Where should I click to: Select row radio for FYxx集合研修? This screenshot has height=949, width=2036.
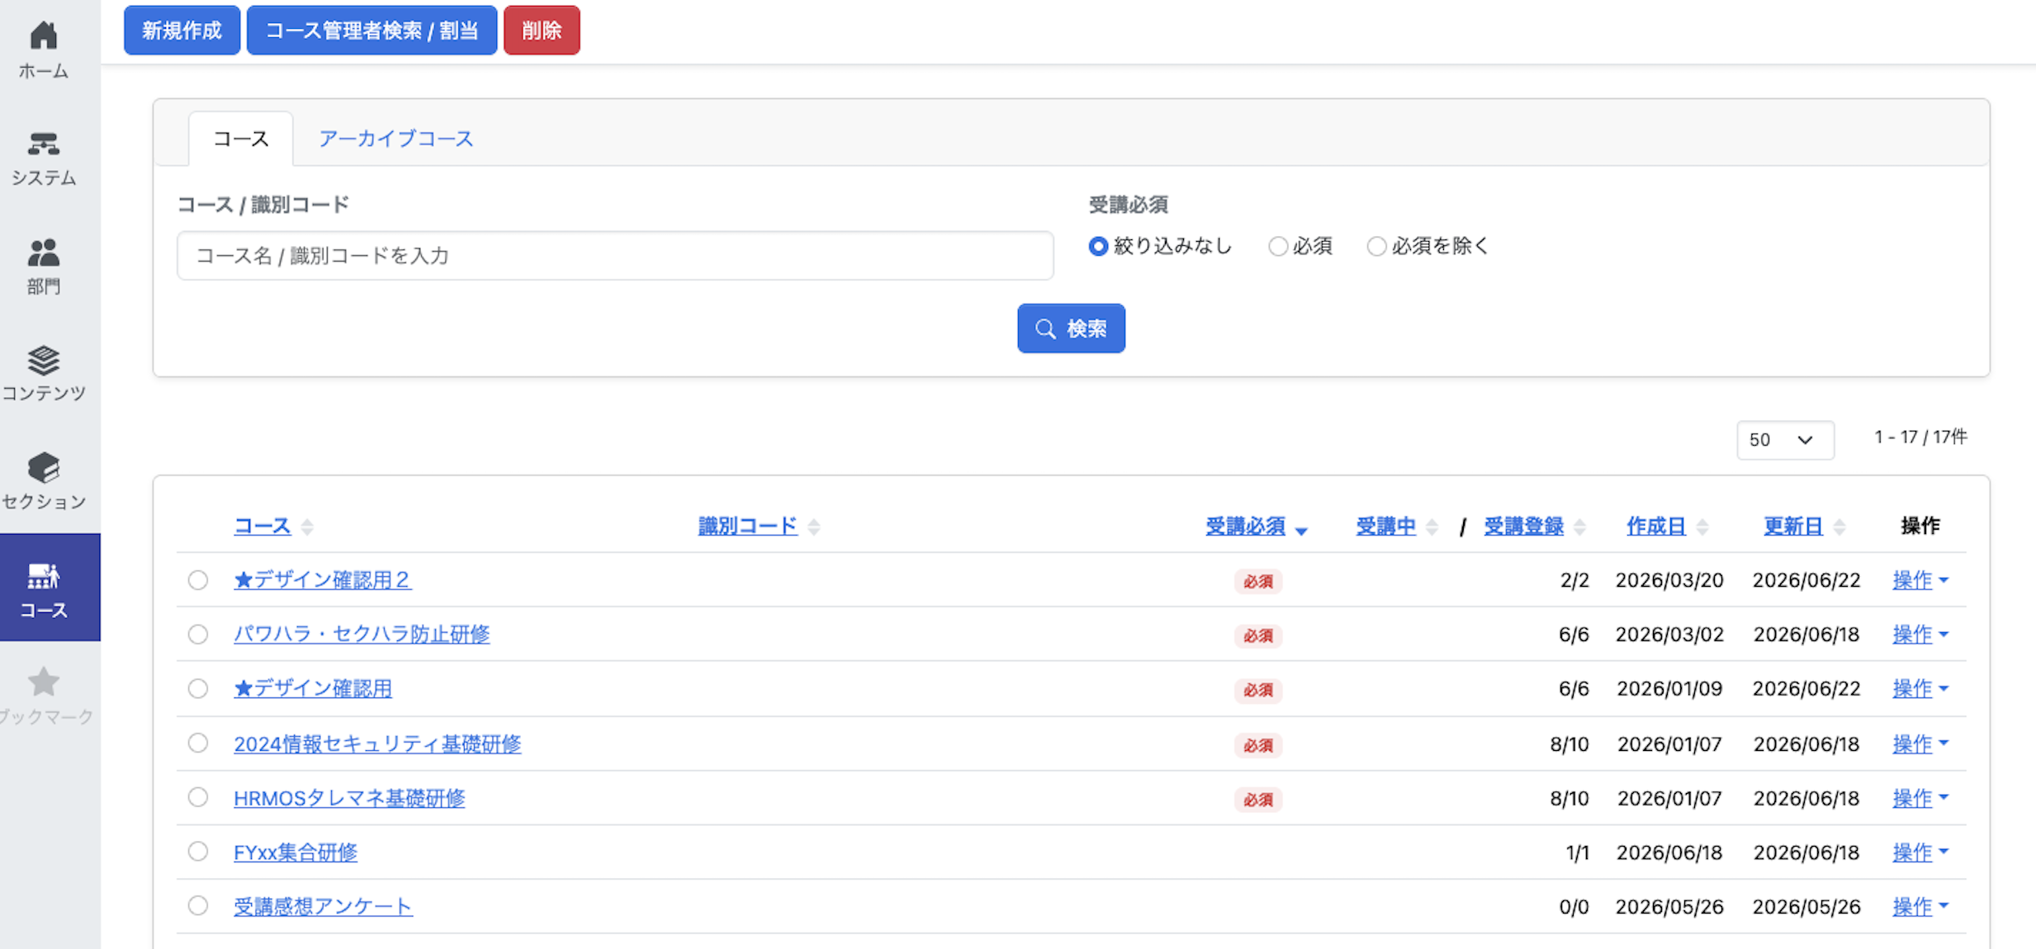[x=198, y=852]
